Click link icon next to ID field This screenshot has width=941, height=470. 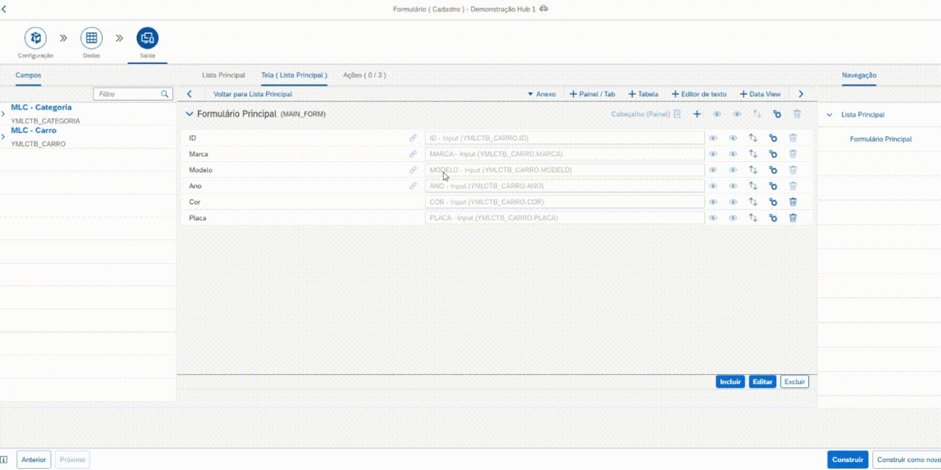pos(413,138)
